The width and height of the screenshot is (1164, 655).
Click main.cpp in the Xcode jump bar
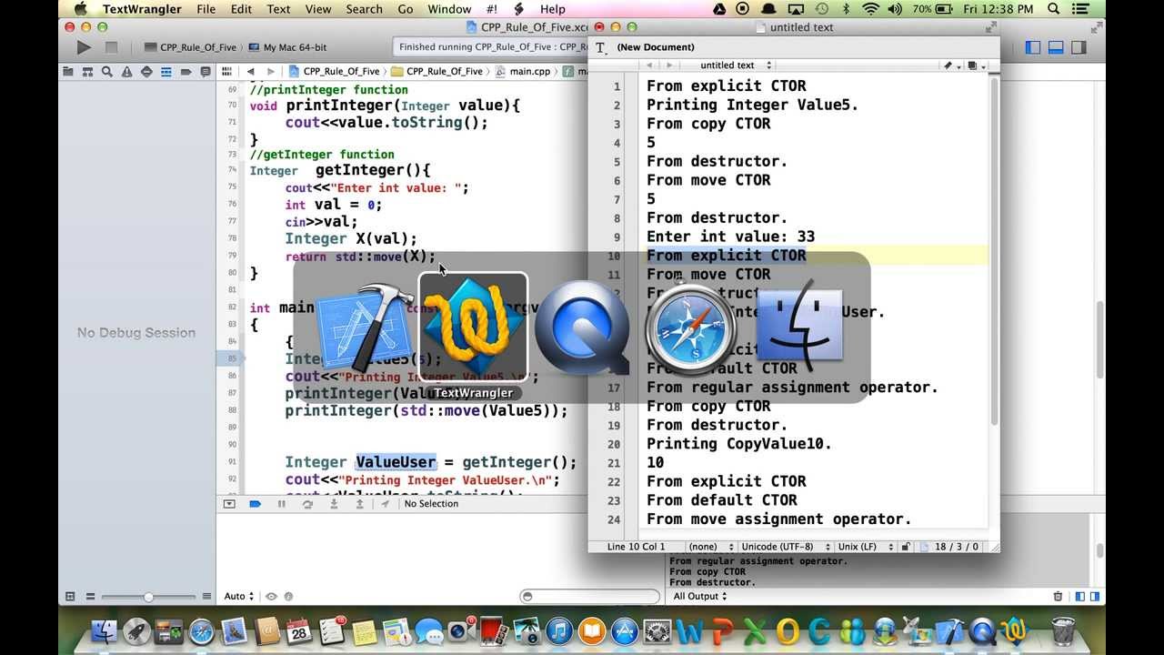tap(523, 71)
